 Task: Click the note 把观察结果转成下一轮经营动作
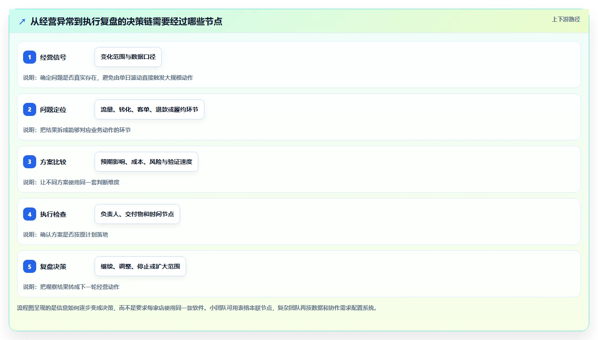(x=71, y=287)
